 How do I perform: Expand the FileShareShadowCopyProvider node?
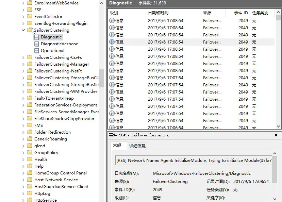[23, 119]
